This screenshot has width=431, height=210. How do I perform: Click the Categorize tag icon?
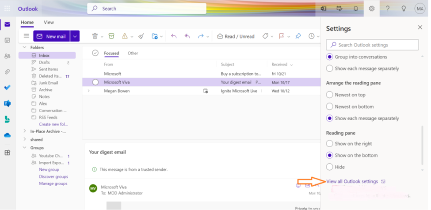[x=265, y=36]
